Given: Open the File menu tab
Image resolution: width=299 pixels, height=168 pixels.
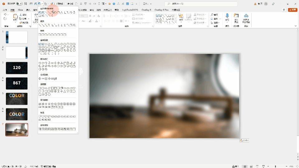Looking at the screenshot, I should [x=5, y=10].
